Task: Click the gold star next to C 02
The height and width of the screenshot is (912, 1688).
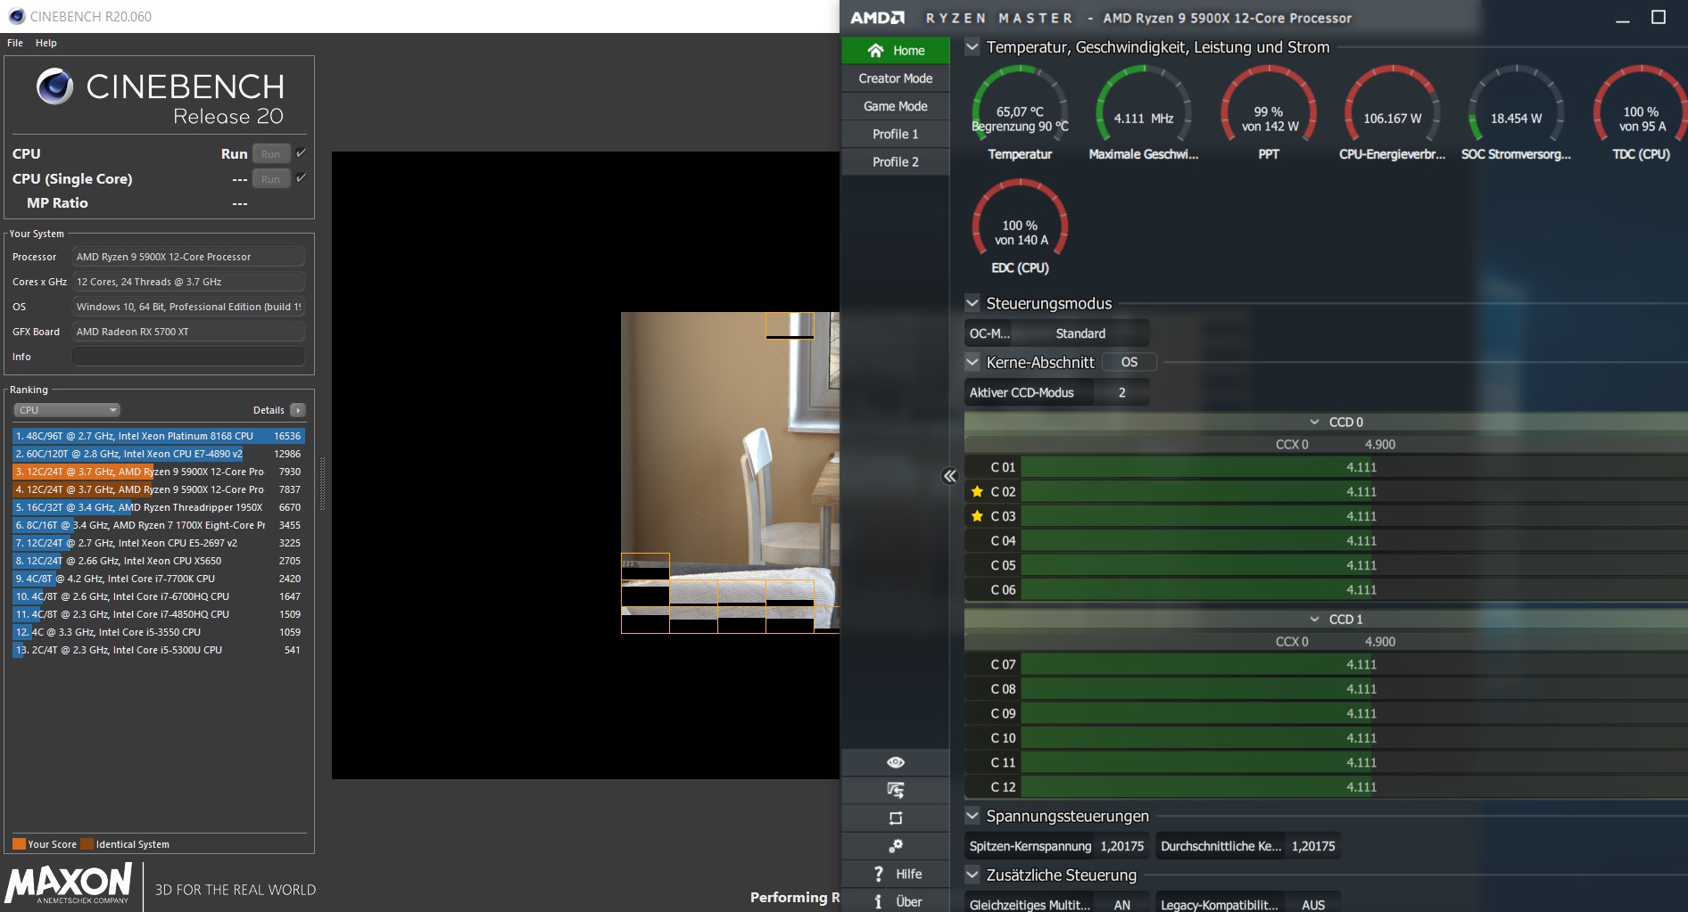Action: pos(977,491)
